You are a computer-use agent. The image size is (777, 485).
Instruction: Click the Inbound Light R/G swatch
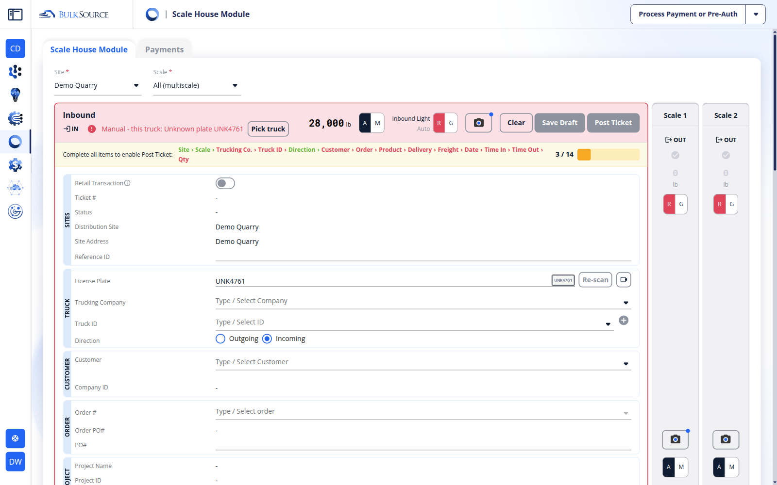(445, 123)
